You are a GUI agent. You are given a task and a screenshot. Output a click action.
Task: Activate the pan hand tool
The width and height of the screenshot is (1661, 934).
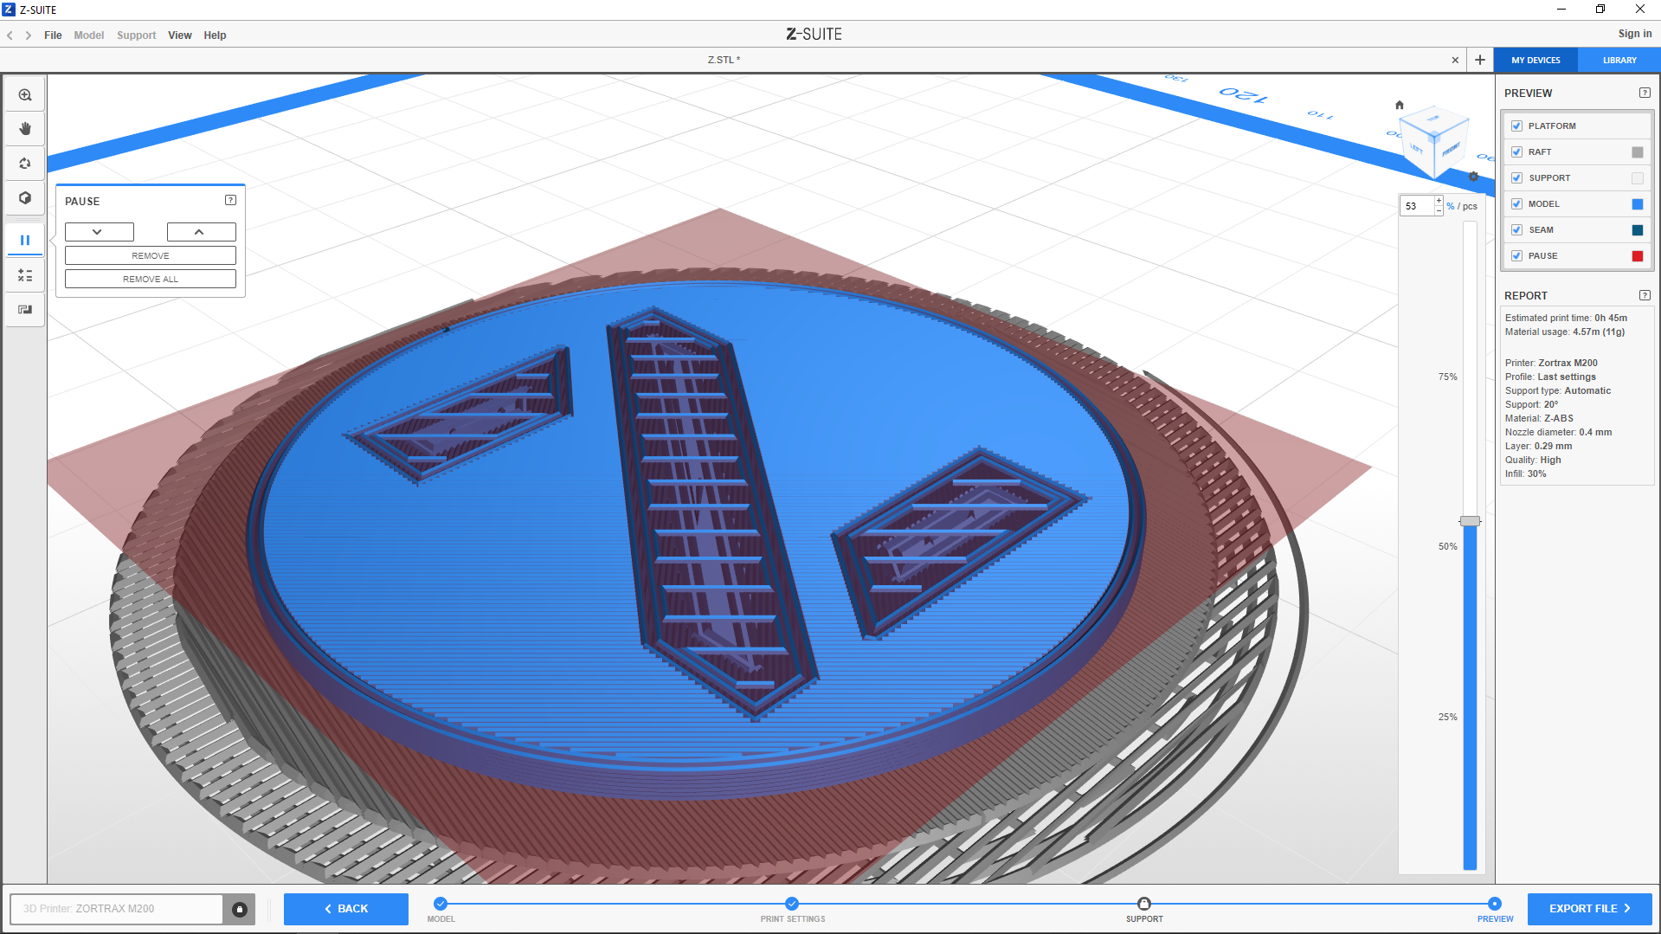click(25, 129)
